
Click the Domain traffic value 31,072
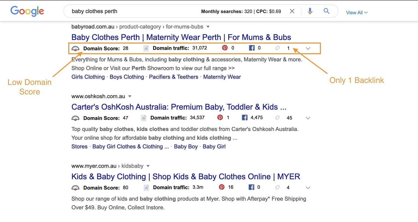200,48
